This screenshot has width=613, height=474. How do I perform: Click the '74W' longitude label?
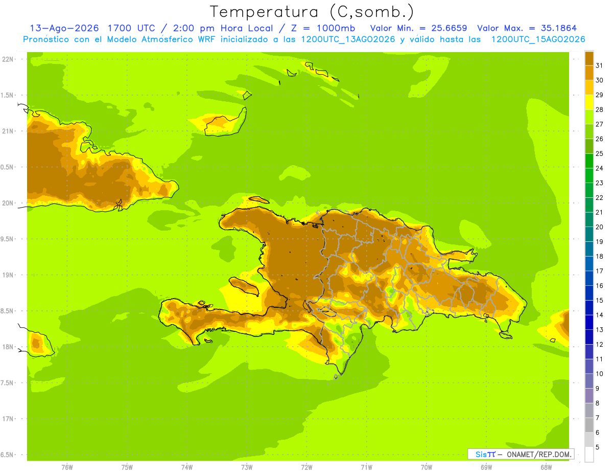tap(187, 467)
